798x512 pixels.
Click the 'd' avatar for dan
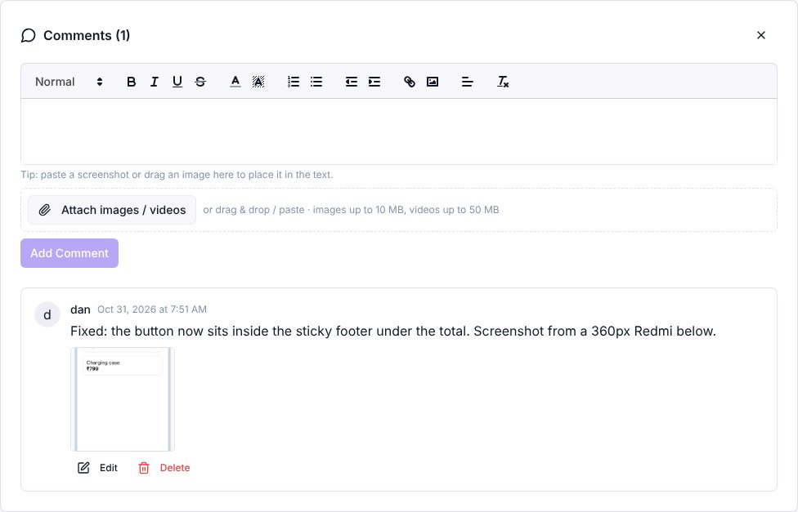[47, 314]
